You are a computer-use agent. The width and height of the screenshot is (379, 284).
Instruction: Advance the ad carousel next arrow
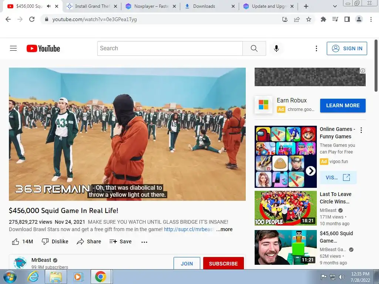coord(311,171)
